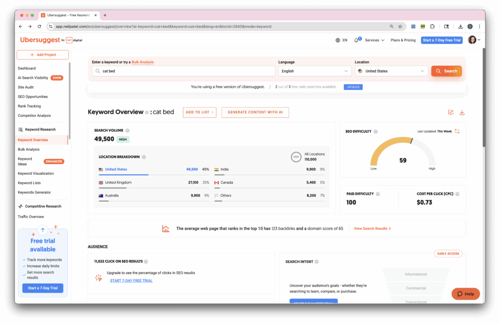Bookmark this page with the star icon

click(x=400, y=27)
